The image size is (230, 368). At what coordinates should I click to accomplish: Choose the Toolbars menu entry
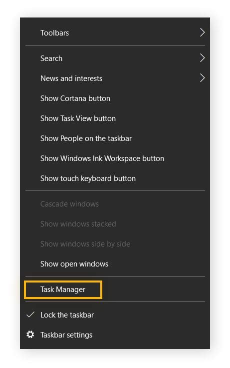point(115,32)
